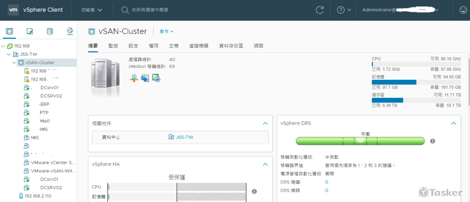The image size is (470, 202).
Task: Collapse the 192.168 vCenter root node
Action: pyautogui.click(x=3, y=46)
